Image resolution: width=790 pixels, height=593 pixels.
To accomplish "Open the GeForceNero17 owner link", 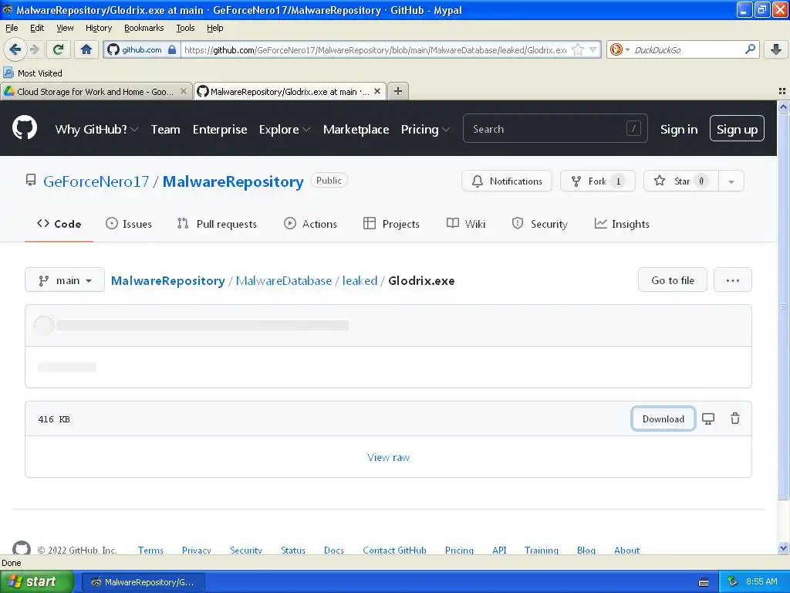I will (x=96, y=181).
